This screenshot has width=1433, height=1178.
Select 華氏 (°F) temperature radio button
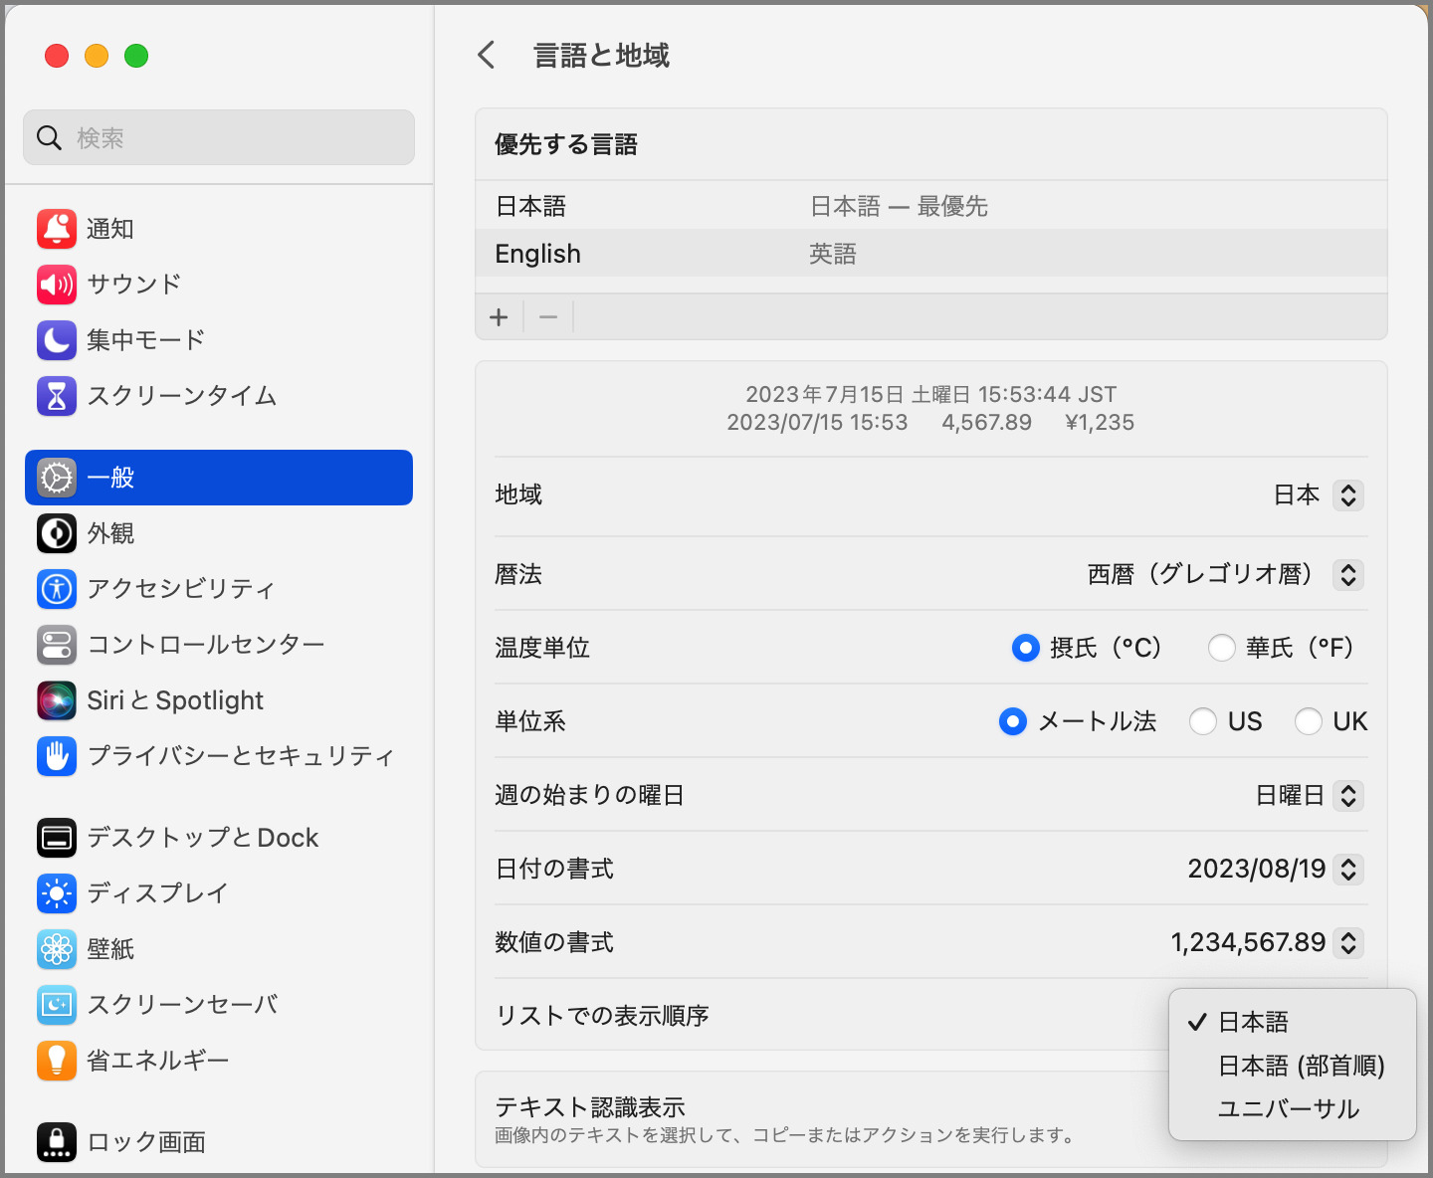1221,648
